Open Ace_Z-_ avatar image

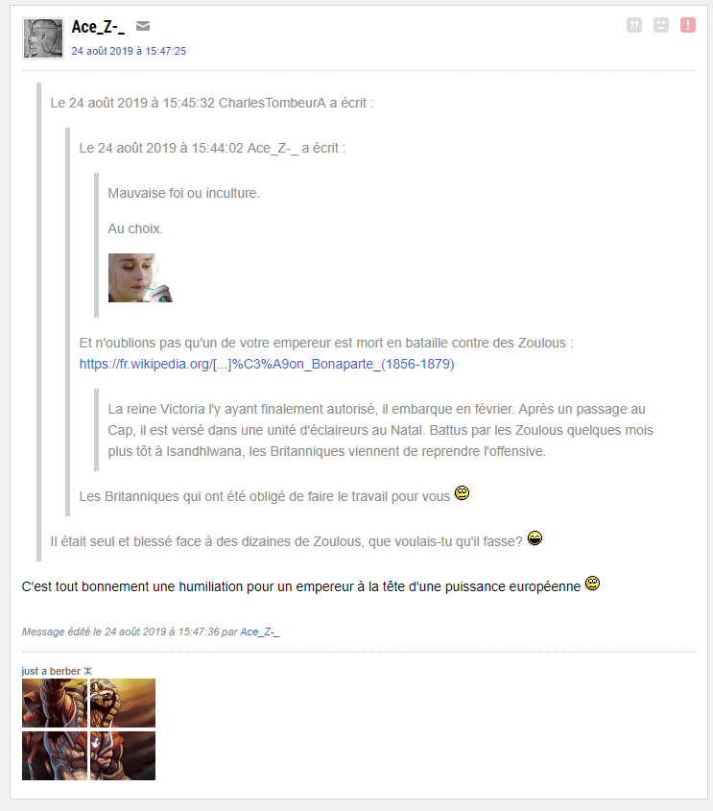[x=43, y=38]
